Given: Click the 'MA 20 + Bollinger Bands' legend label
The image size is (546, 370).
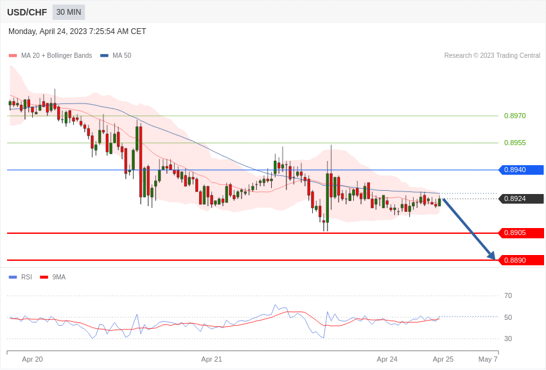Looking at the screenshot, I should [x=57, y=55].
